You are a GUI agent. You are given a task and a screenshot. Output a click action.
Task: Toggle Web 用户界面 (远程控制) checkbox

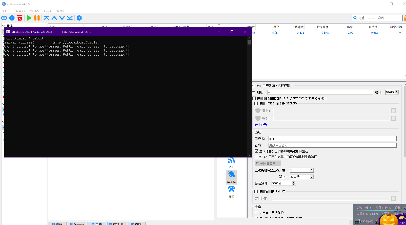pos(253,85)
